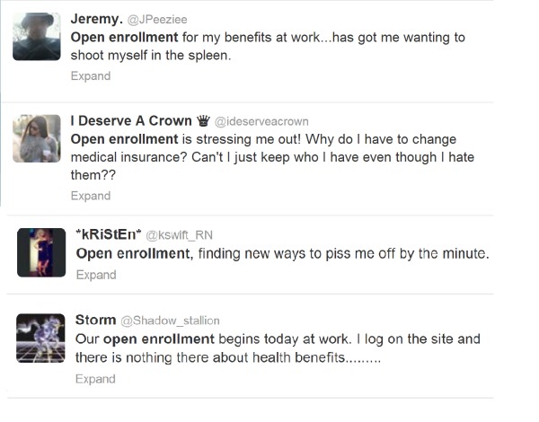The height and width of the screenshot is (422, 539).
Task: Click *kRiStEn*'s profile avatar
Action: (41, 252)
